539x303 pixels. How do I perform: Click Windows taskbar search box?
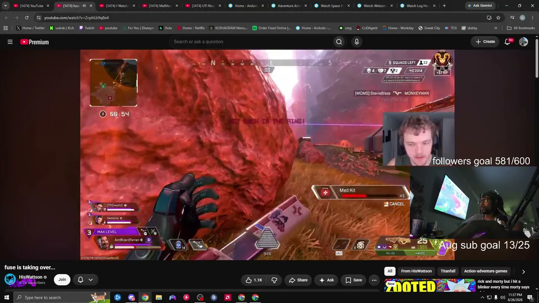[61, 298]
